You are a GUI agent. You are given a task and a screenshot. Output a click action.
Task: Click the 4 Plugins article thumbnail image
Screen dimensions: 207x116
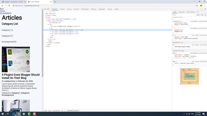pos(16,59)
